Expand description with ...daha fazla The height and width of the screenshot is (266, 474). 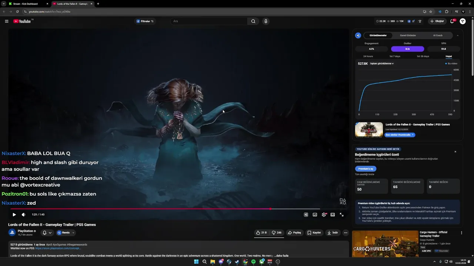(281, 256)
